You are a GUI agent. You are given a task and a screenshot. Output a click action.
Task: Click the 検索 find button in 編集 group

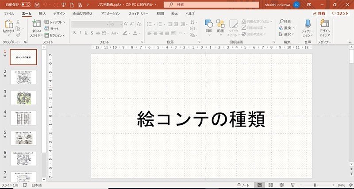coord(285,21)
